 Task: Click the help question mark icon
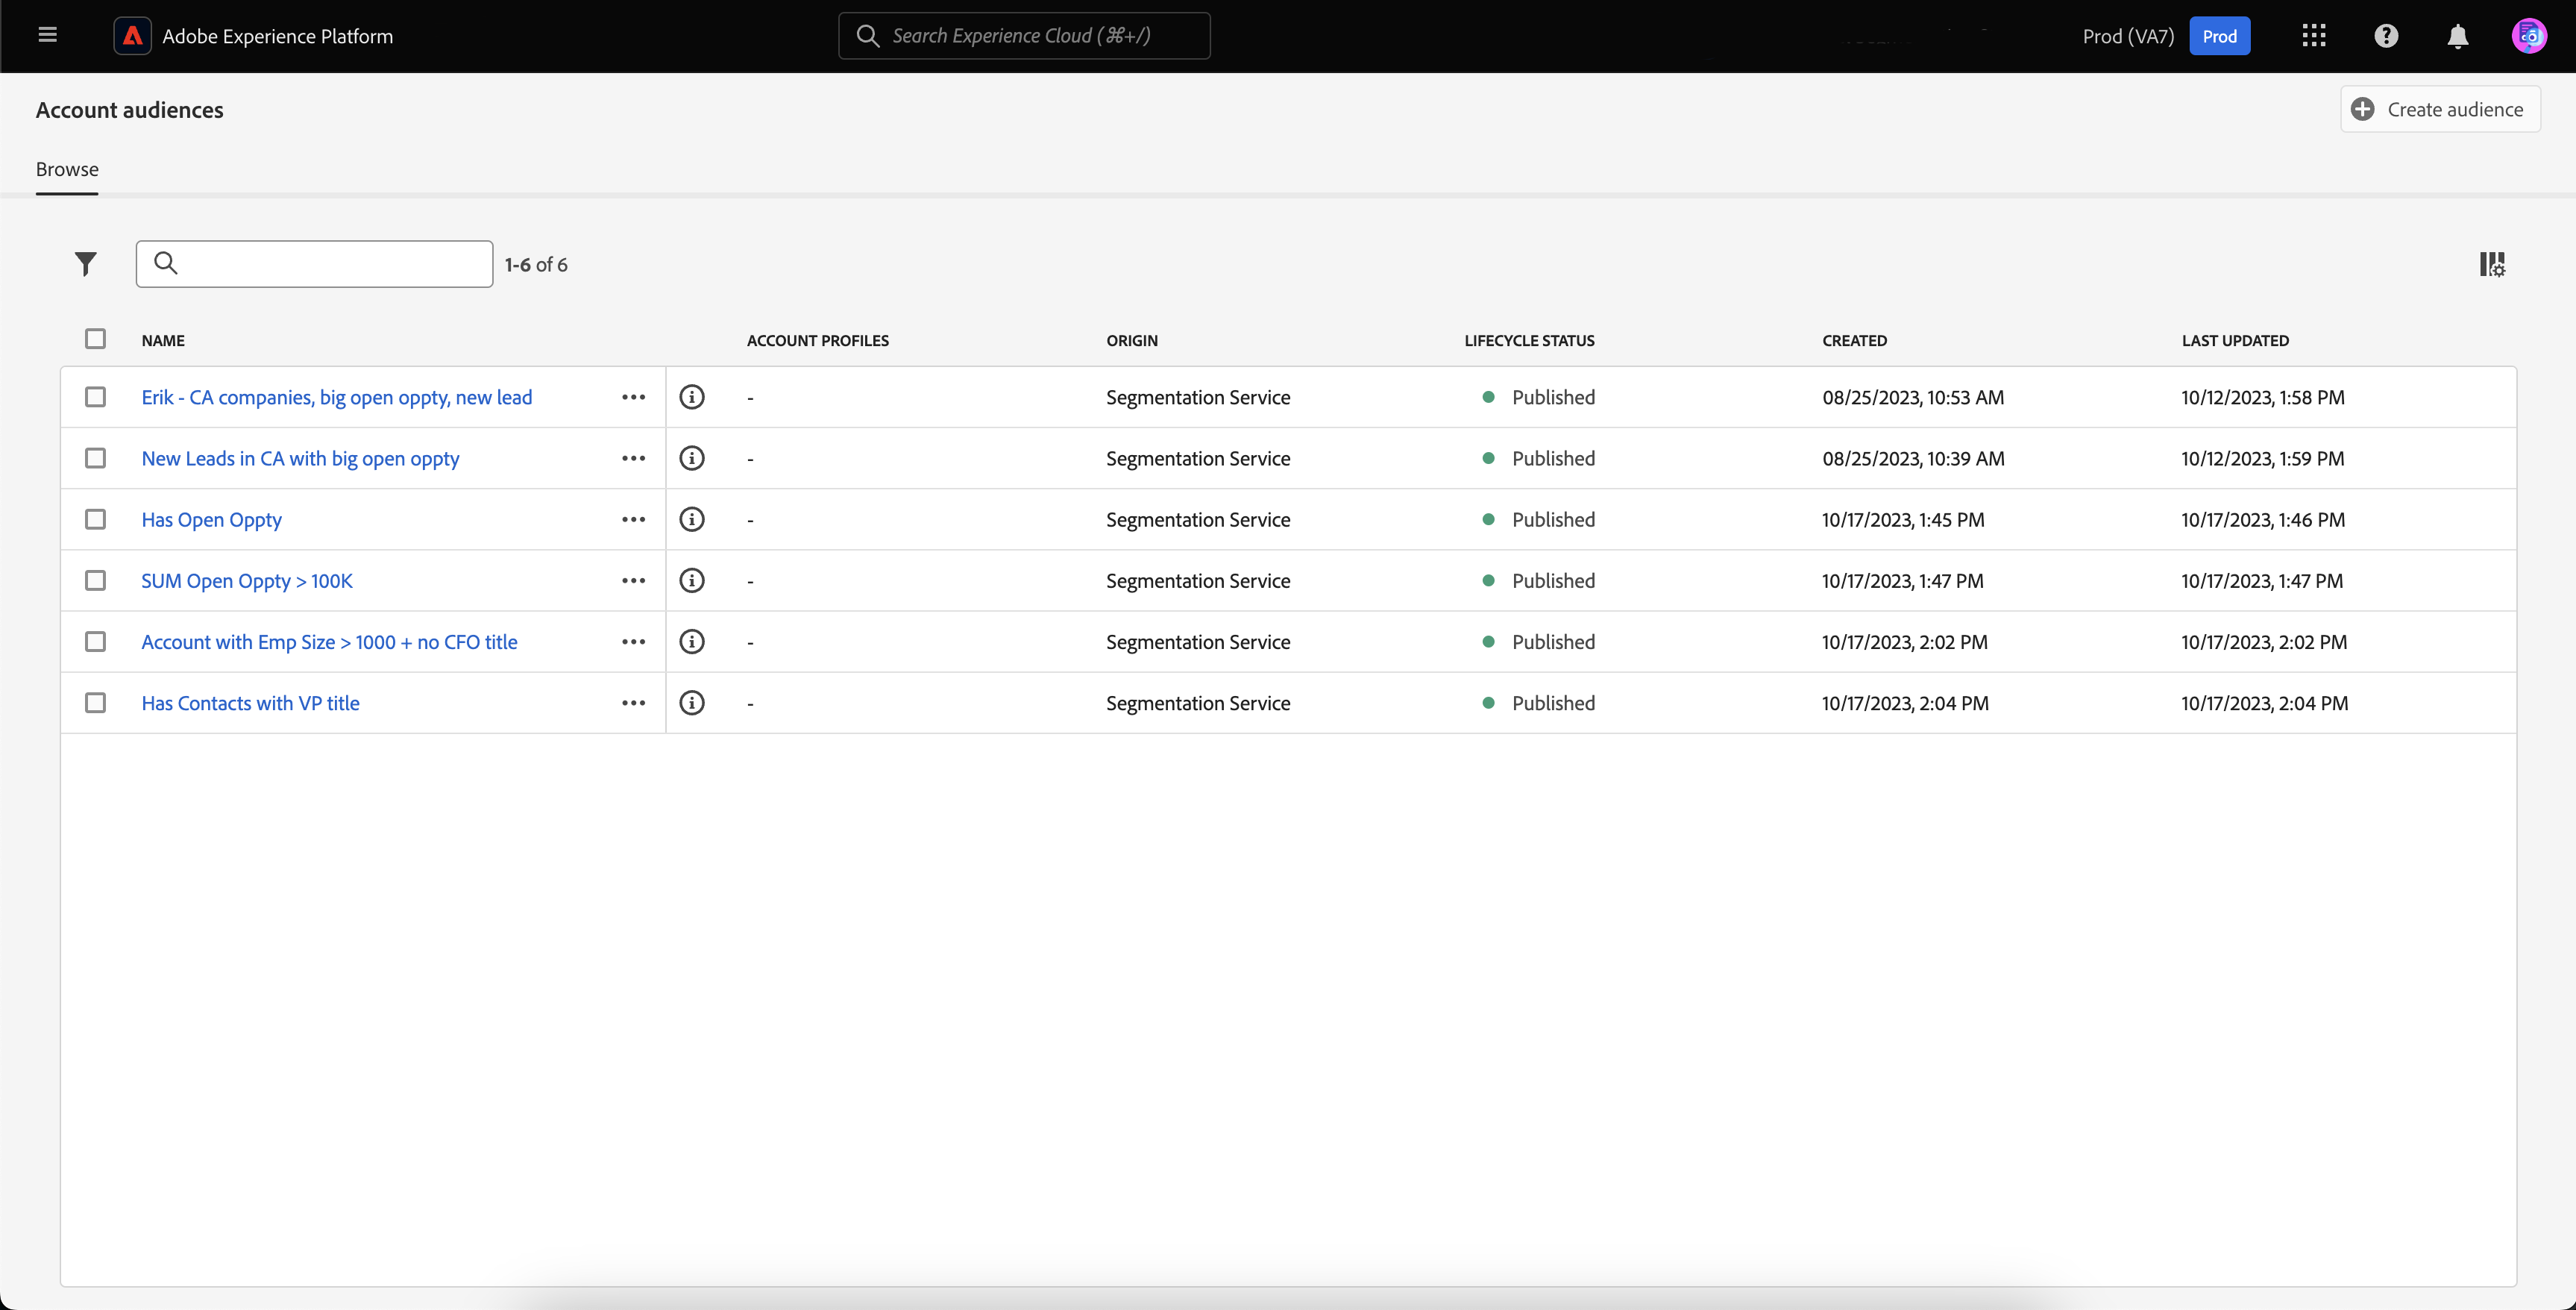coord(2386,36)
